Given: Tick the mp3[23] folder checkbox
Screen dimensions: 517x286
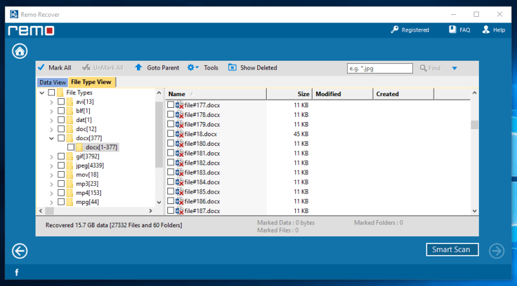Looking at the screenshot, I should (61, 183).
